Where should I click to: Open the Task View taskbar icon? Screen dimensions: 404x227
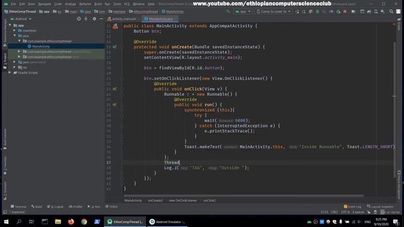click(32, 221)
